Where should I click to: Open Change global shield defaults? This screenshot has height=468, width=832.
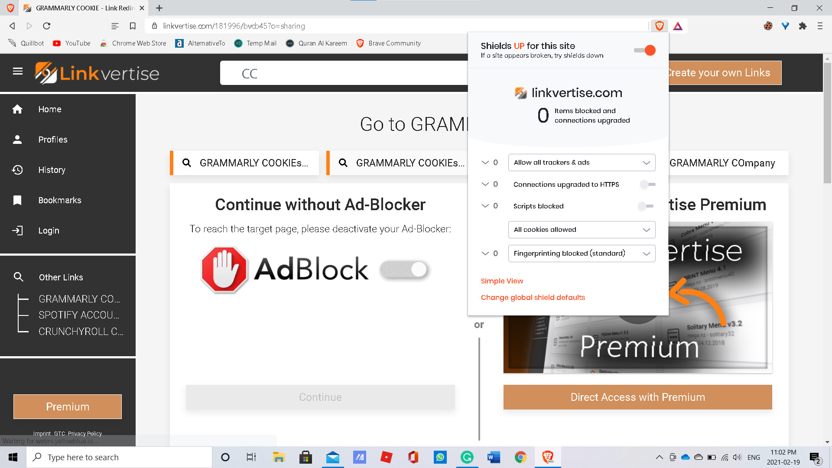point(533,297)
